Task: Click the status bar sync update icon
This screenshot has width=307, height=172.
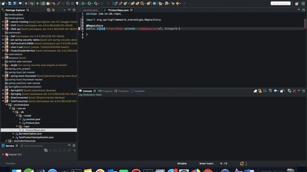Action: pyautogui.click(x=242, y=163)
